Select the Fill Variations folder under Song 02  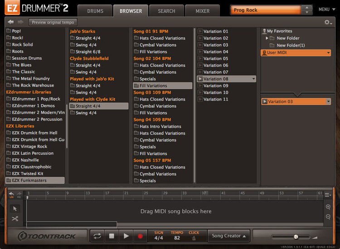coord(162,86)
